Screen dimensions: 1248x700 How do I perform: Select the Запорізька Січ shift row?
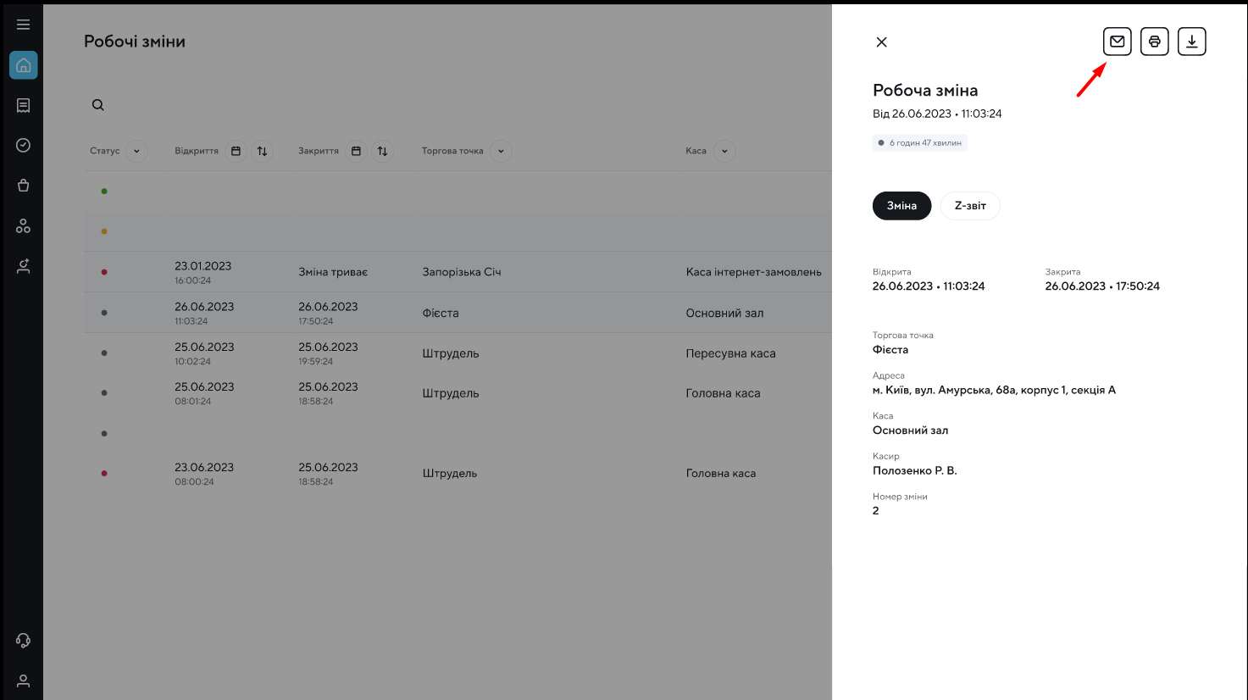point(462,272)
